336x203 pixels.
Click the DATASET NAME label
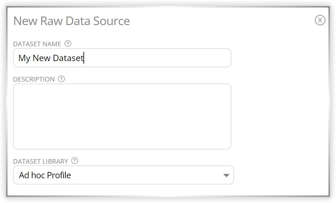click(37, 44)
